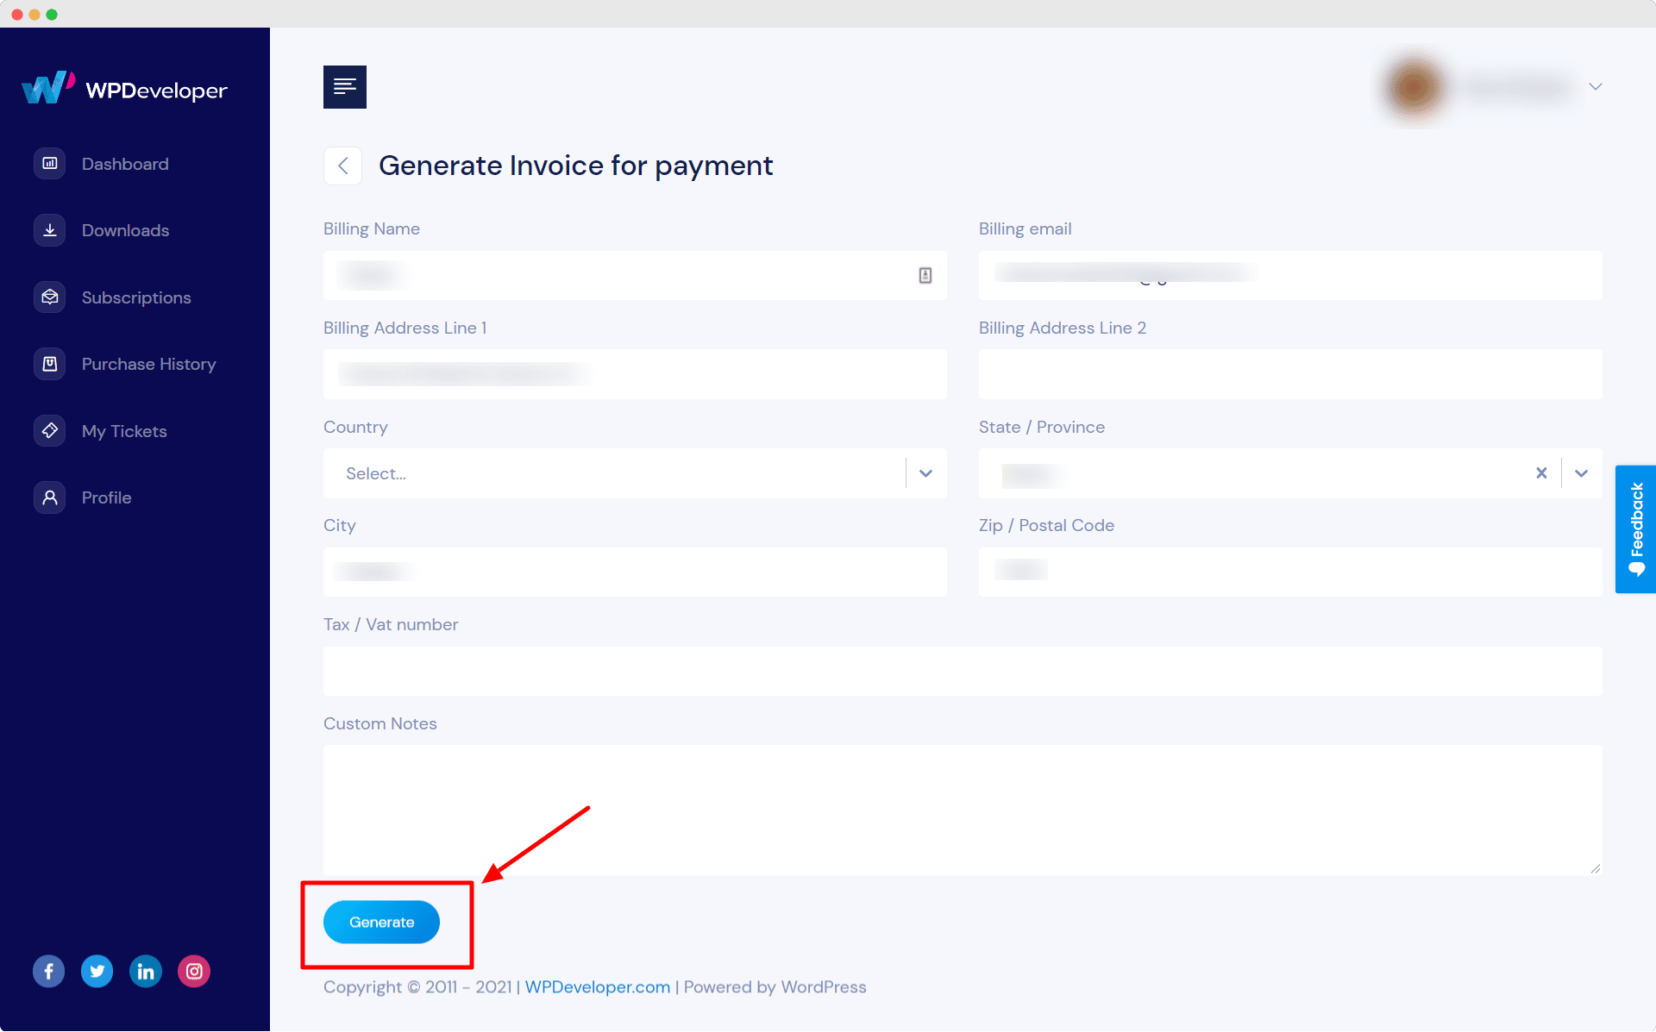This screenshot has width=1656, height=1032.
Task: Click the Custom Notes text area
Action: click(964, 809)
